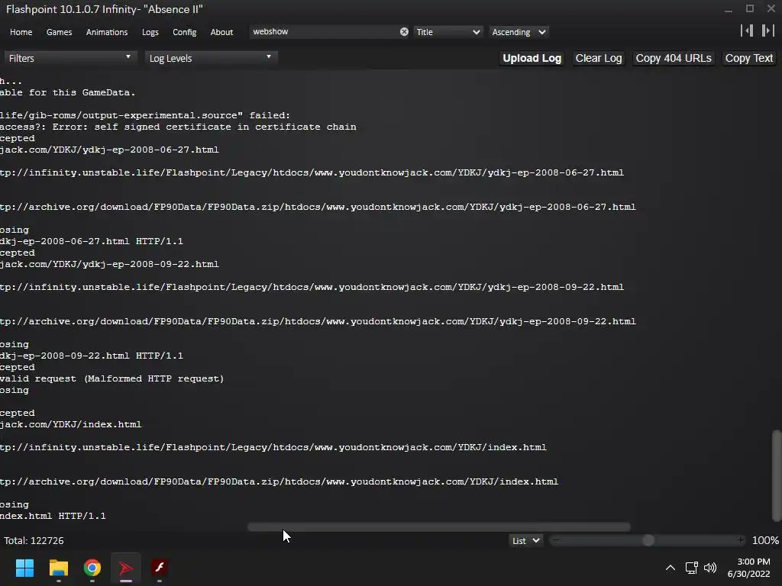Viewport: 782px width, 586px height.
Task: Open the About page
Action: [x=221, y=32]
